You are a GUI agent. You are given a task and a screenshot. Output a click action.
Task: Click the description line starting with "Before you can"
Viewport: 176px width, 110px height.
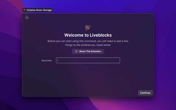click(88, 41)
